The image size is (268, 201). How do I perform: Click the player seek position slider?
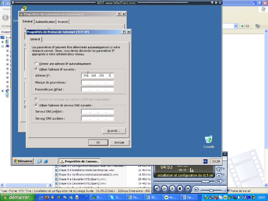[x=205, y=181]
